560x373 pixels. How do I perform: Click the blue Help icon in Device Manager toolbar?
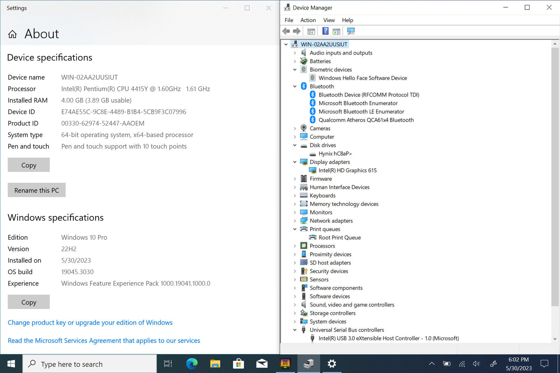(325, 31)
